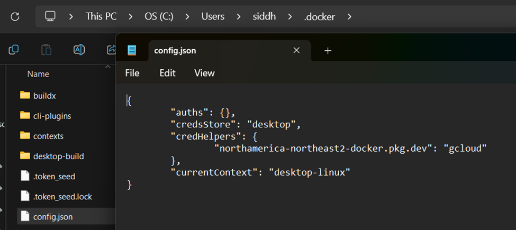Image resolution: width=516 pixels, height=230 pixels.
Task: Click Users in the address breadcrumb
Action: pos(213,16)
